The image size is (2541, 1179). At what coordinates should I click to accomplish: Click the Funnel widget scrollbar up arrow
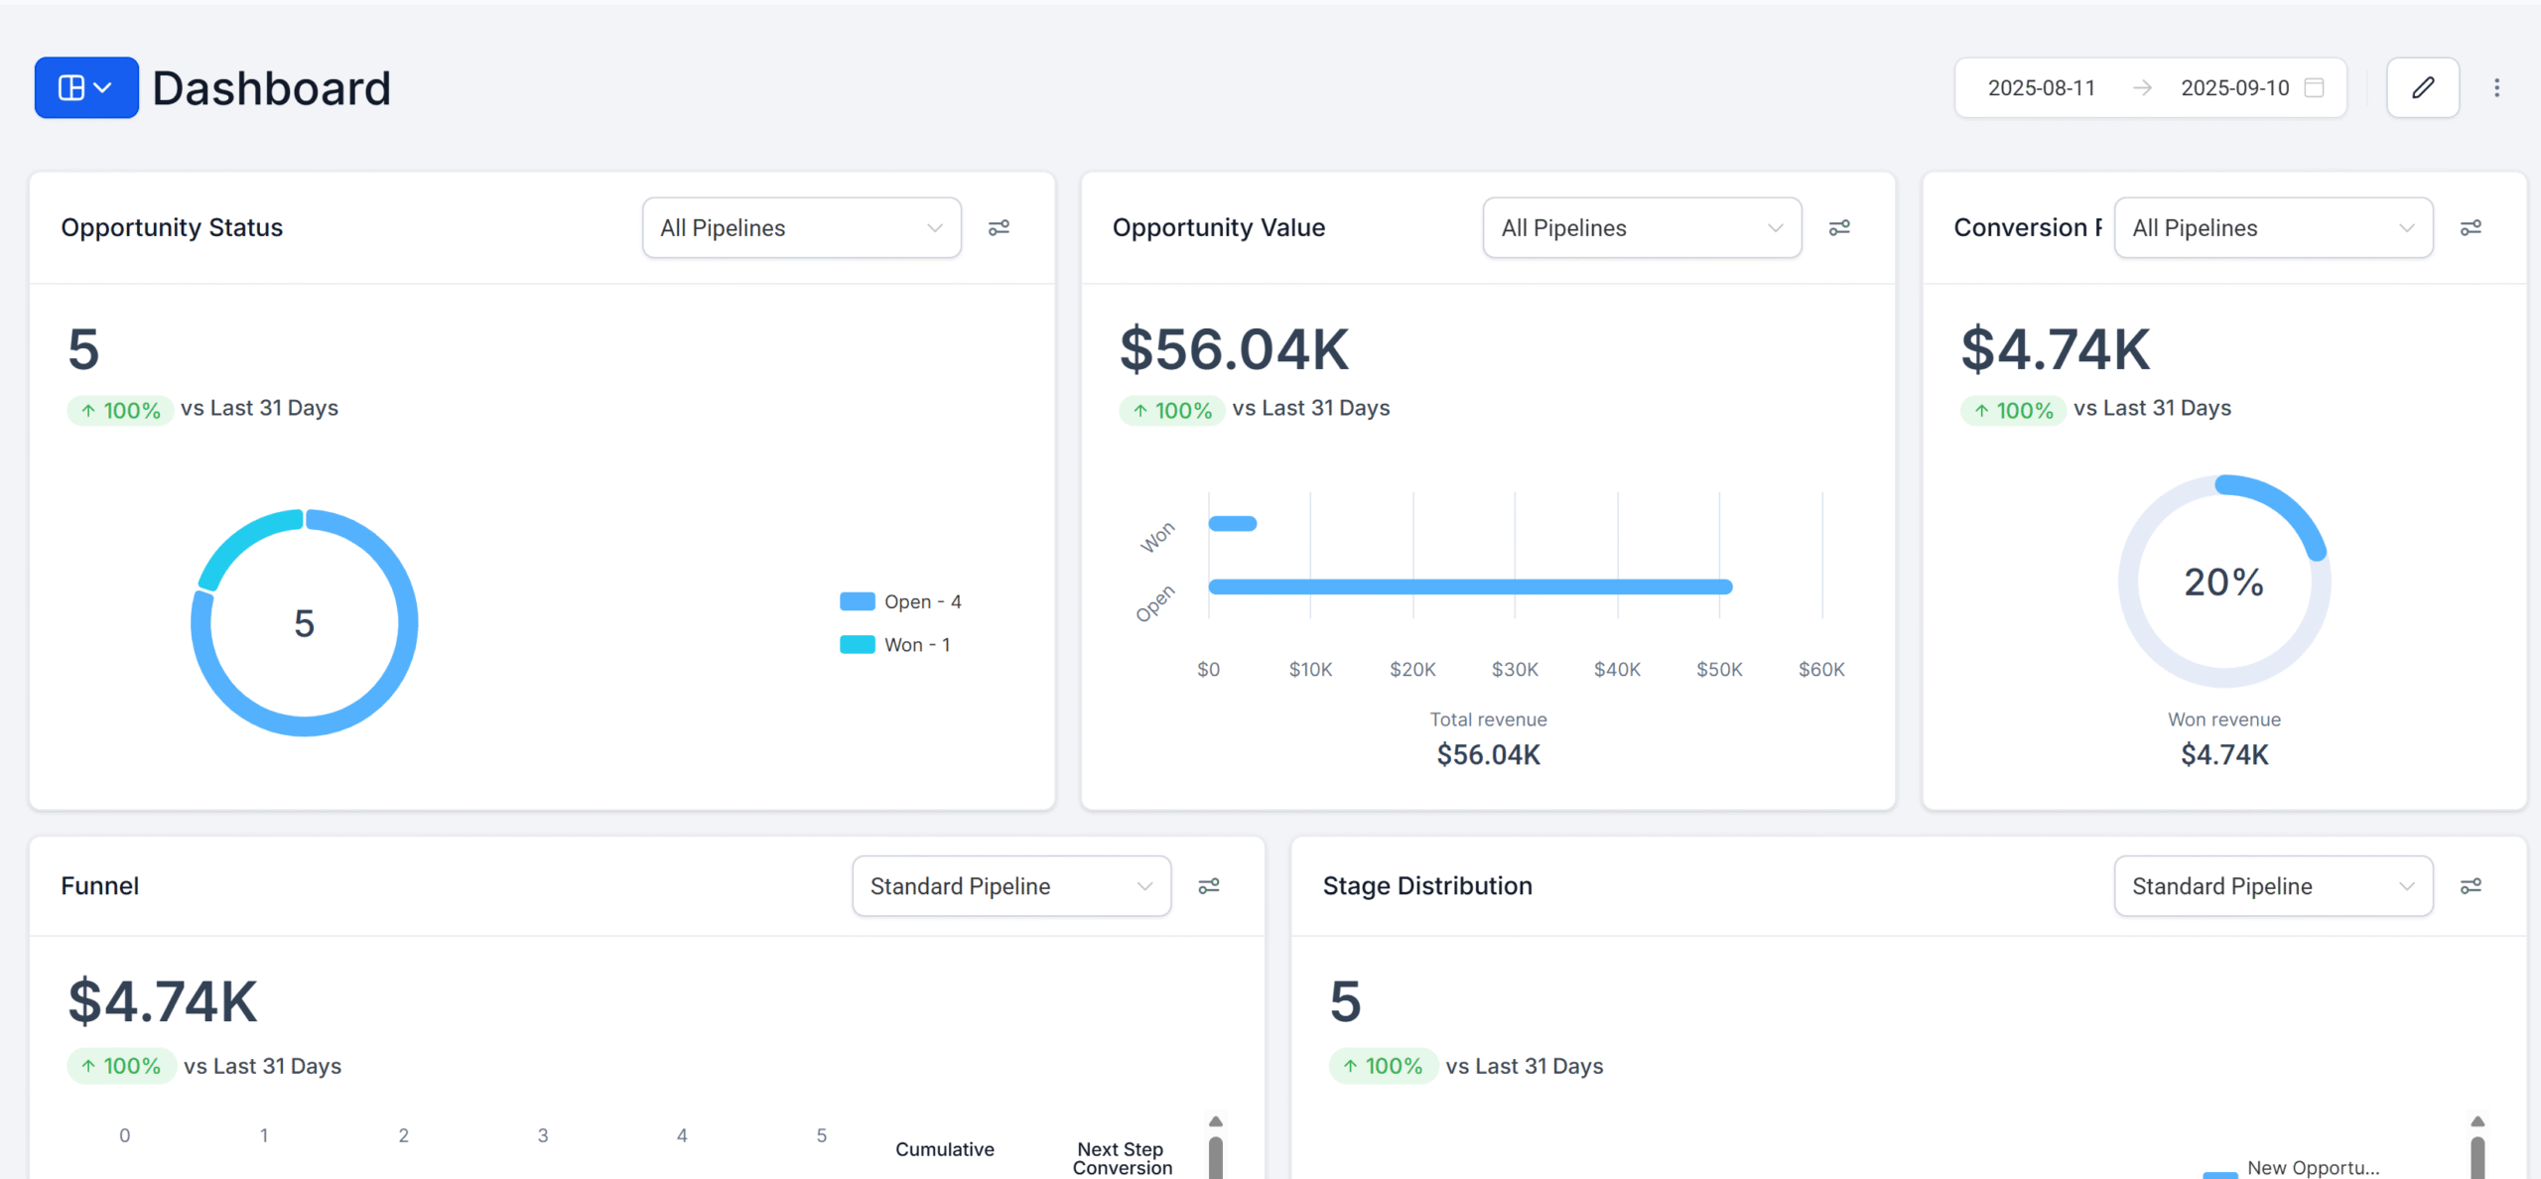tap(1215, 1121)
